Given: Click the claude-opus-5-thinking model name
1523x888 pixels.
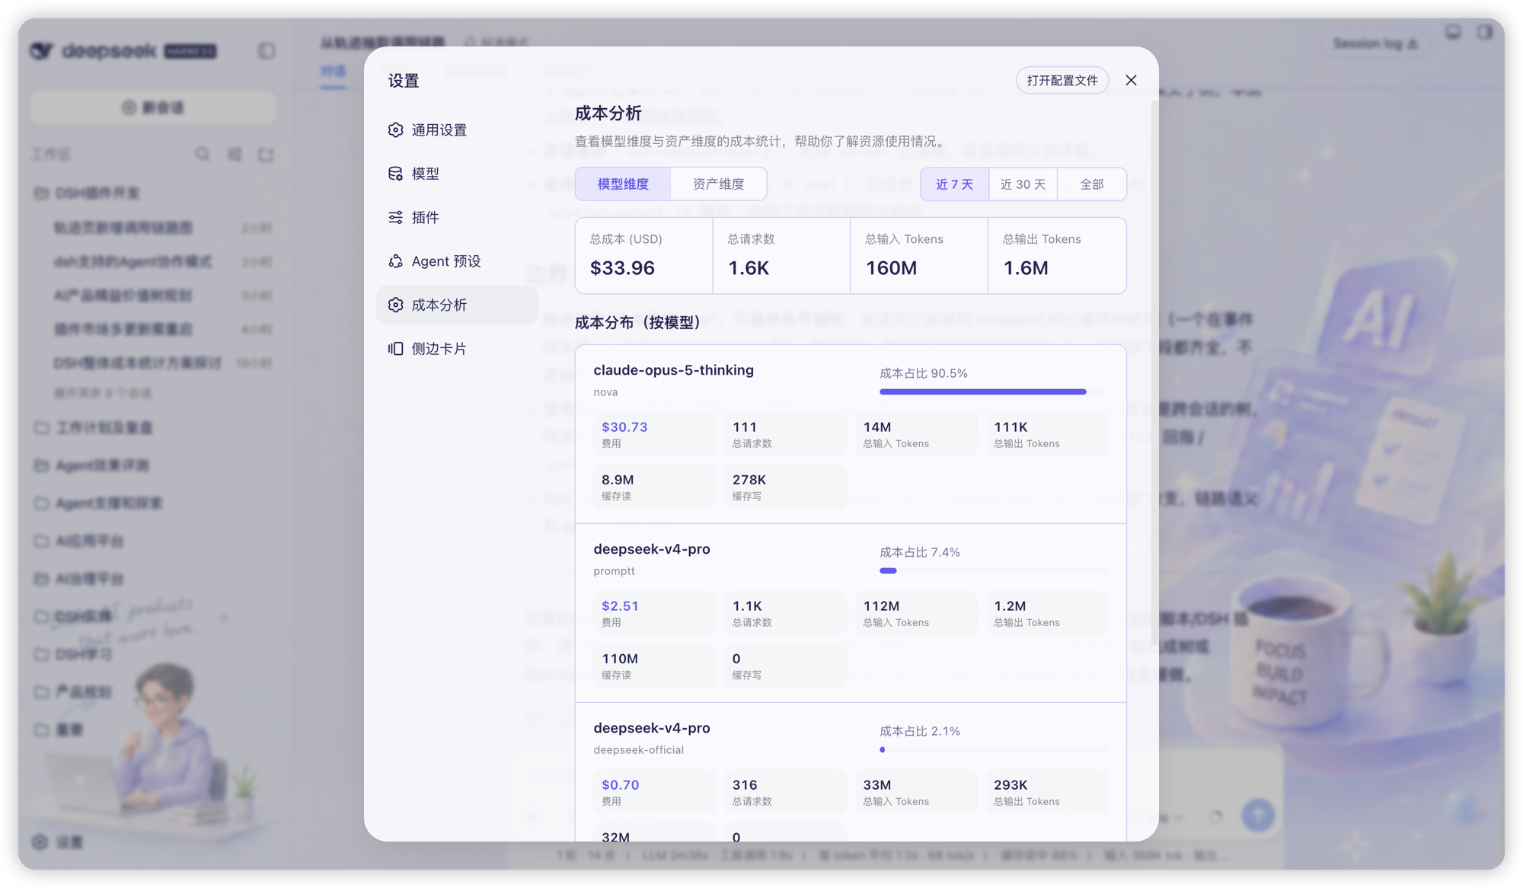Looking at the screenshot, I should (x=673, y=370).
